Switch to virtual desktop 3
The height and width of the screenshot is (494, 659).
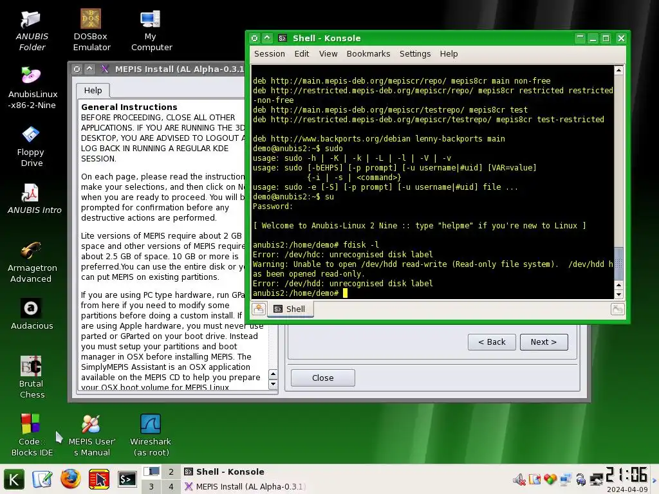point(151,486)
